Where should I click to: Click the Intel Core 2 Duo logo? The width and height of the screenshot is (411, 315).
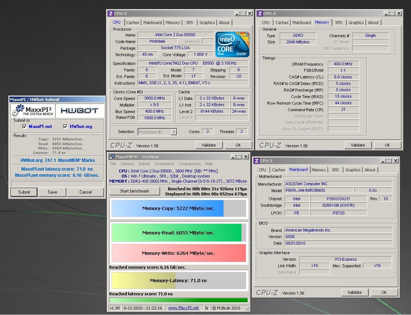tap(232, 44)
